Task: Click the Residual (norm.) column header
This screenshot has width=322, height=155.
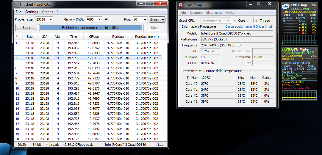Action: tap(147, 37)
